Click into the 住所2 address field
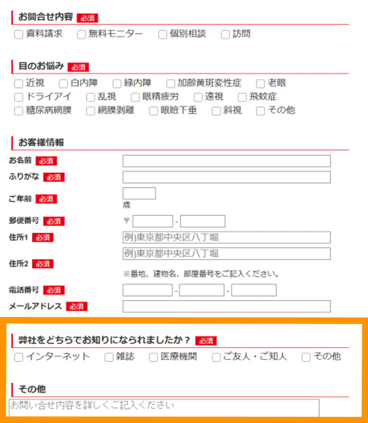The width and height of the screenshot is (368, 423). (x=227, y=254)
